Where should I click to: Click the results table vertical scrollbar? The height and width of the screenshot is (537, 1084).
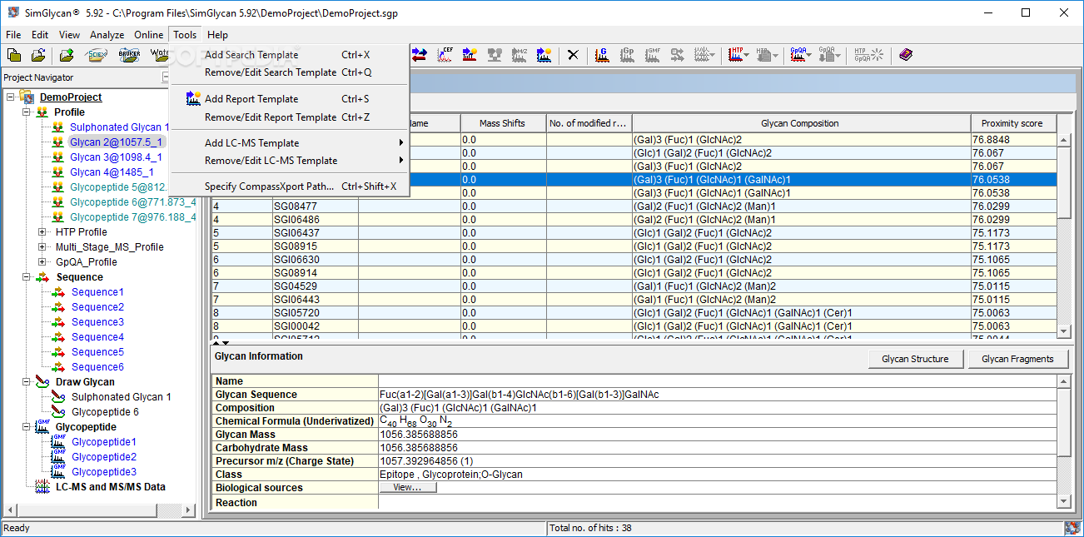click(x=1063, y=236)
